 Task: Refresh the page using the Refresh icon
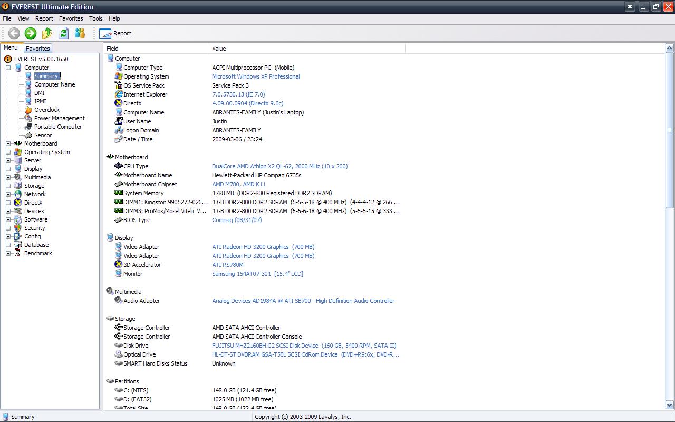pyautogui.click(x=63, y=33)
